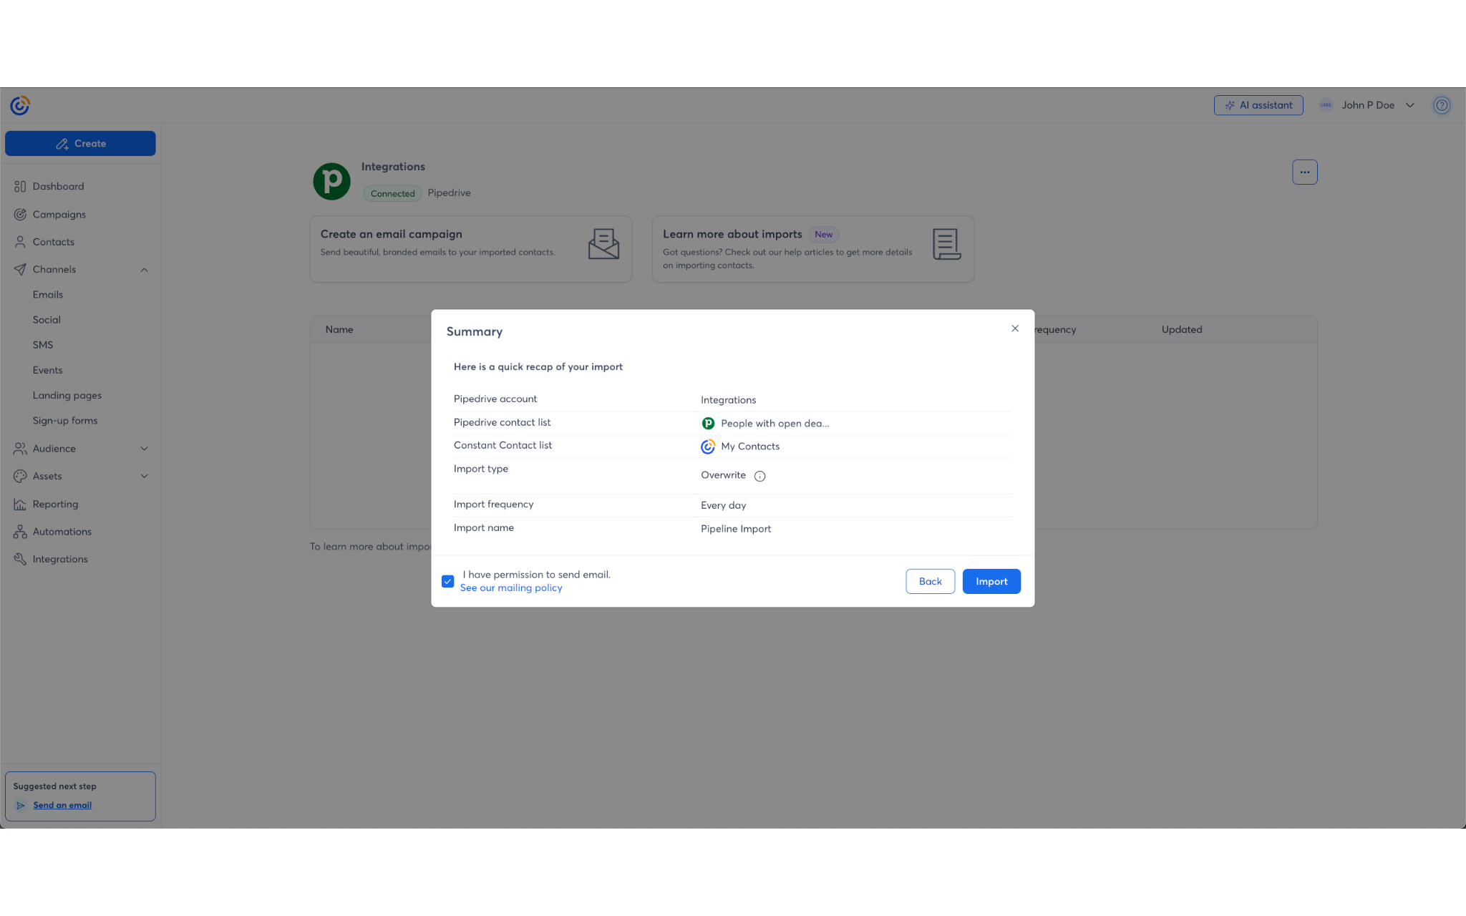The width and height of the screenshot is (1466, 916).
Task: Open the help question mark icon
Action: 1441,105
